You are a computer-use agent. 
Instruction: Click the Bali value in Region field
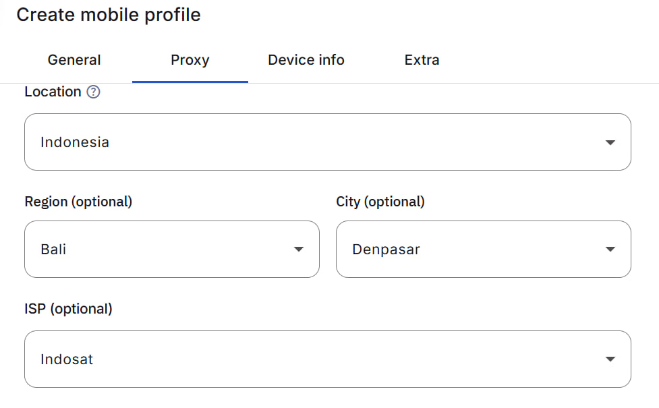click(x=53, y=250)
